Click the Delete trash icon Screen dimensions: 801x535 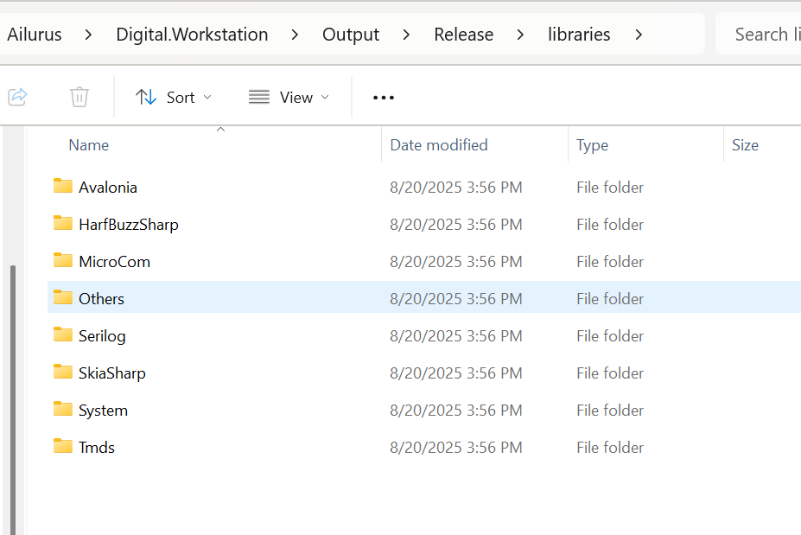[79, 97]
